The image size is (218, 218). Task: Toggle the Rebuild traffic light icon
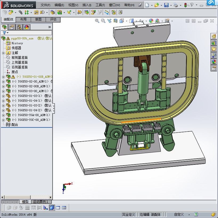[x=185, y=5]
